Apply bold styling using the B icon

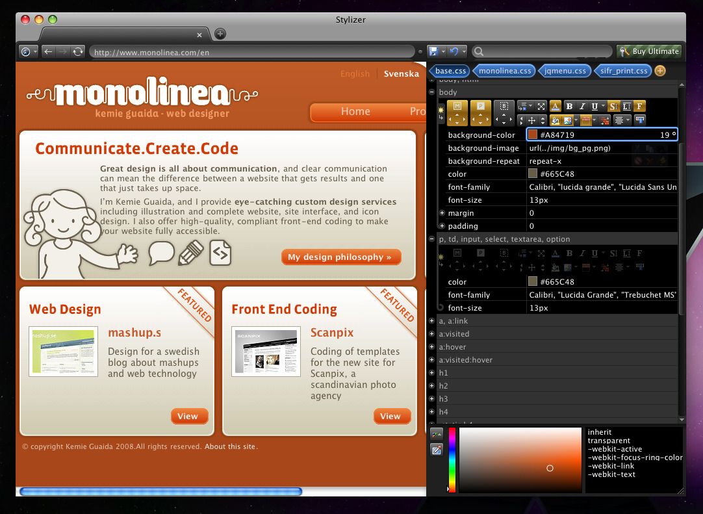tap(570, 106)
